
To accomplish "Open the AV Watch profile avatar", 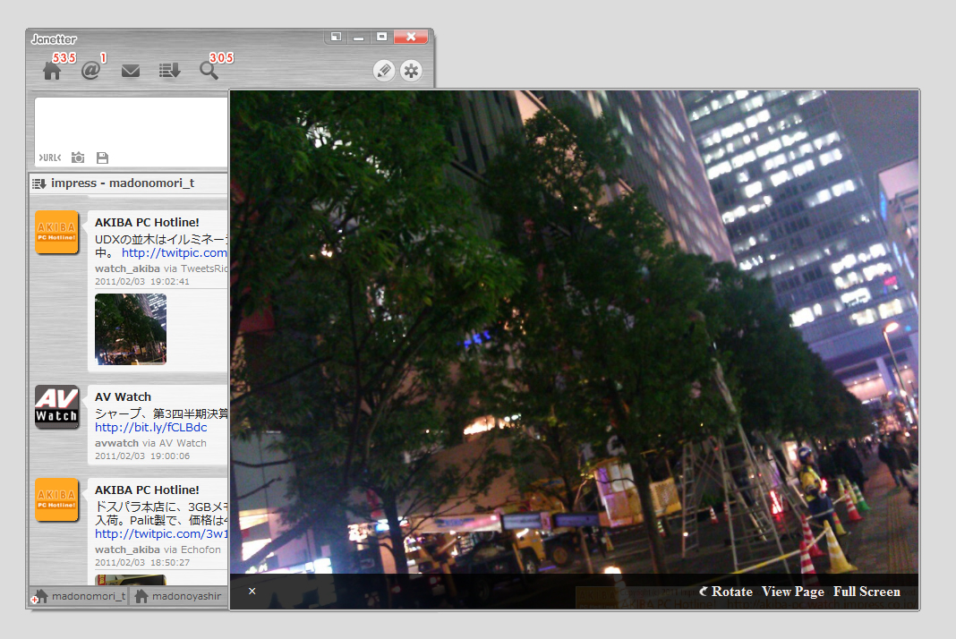I will pyautogui.click(x=57, y=407).
